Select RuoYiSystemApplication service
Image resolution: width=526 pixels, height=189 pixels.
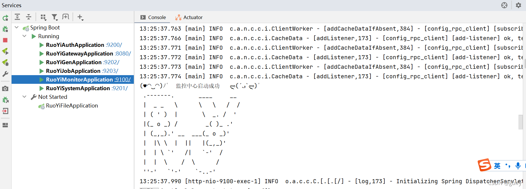[x=78, y=88]
